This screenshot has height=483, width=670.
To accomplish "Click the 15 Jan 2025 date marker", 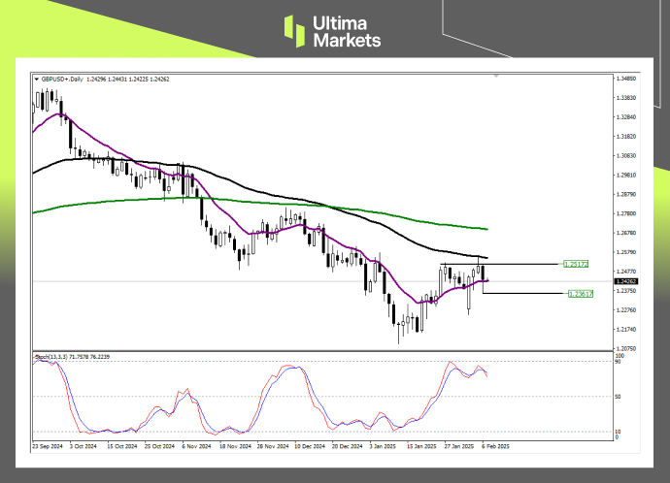I will pos(421,446).
